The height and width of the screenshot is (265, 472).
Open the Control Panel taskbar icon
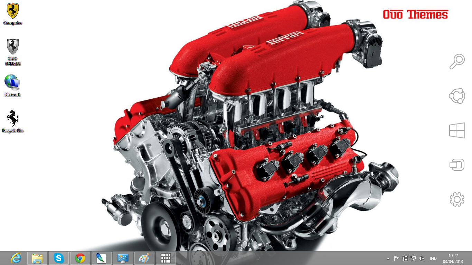tap(123, 258)
